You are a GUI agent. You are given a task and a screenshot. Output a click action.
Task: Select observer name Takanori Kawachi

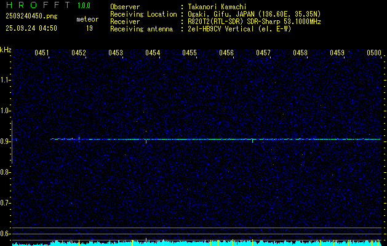[x=217, y=7]
